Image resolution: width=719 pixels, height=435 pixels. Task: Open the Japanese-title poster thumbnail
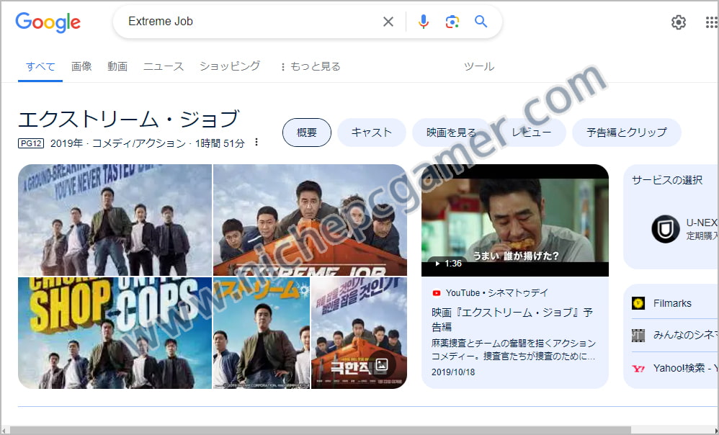[262, 333]
